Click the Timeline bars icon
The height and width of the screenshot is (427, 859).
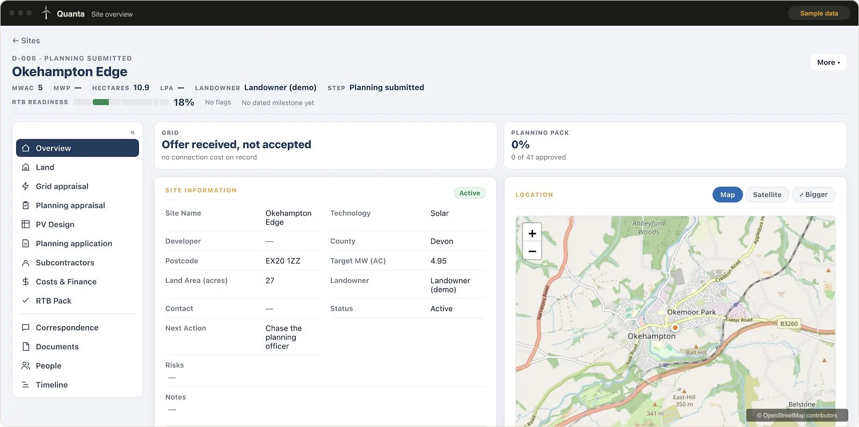click(25, 385)
